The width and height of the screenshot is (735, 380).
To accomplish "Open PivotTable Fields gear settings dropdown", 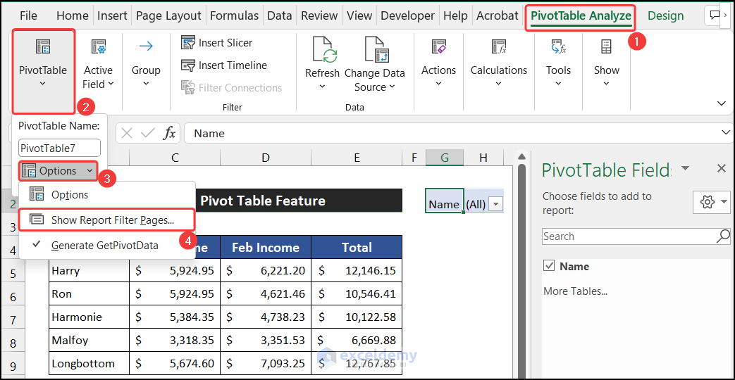I will tap(712, 202).
